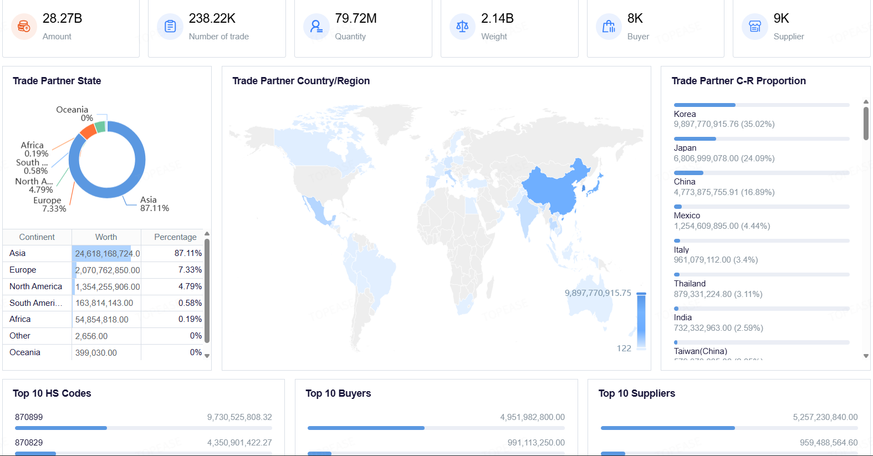Click the Other continent row

tap(104, 336)
